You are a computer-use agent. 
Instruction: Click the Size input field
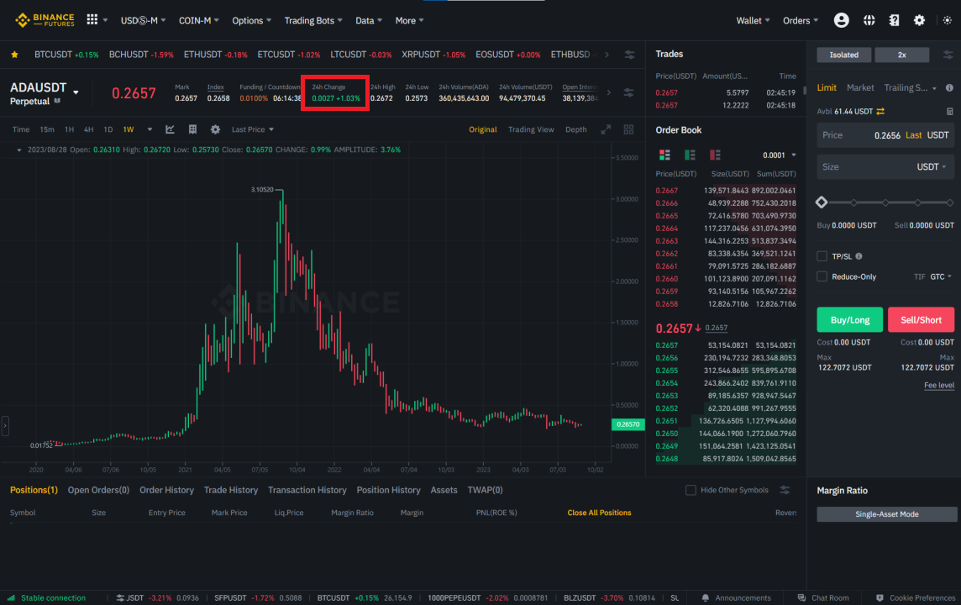pyautogui.click(x=885, y=166)
